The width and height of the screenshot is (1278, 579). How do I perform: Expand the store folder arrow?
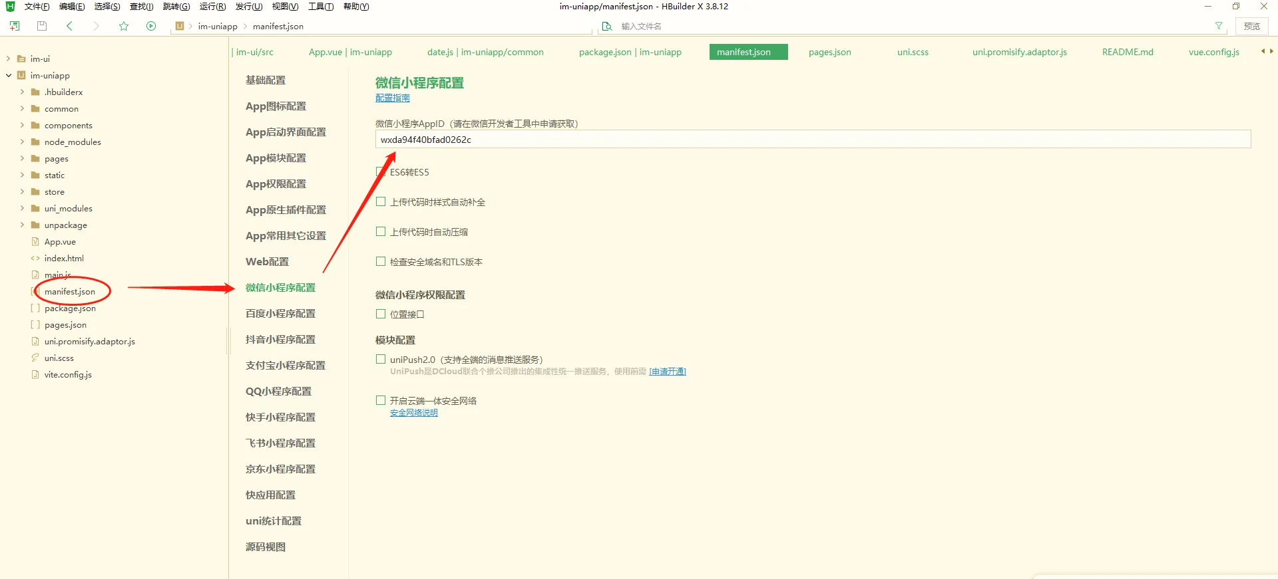(x=22, y=191)
